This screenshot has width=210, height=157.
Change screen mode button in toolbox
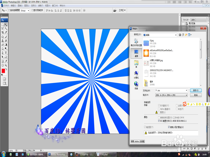4,83
